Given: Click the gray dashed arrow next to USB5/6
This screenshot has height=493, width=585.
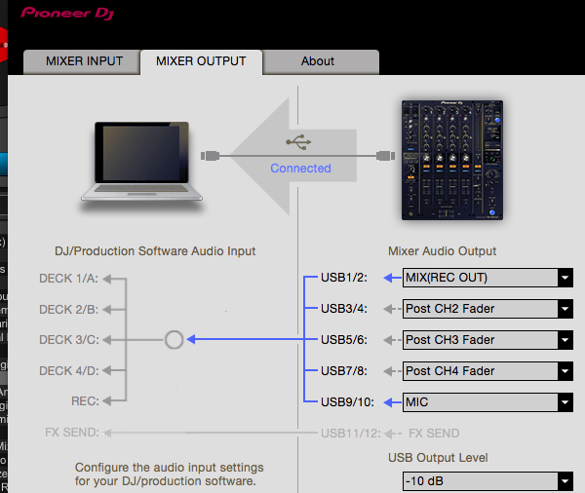Looking at the screenshot, I should coord(393,340).
